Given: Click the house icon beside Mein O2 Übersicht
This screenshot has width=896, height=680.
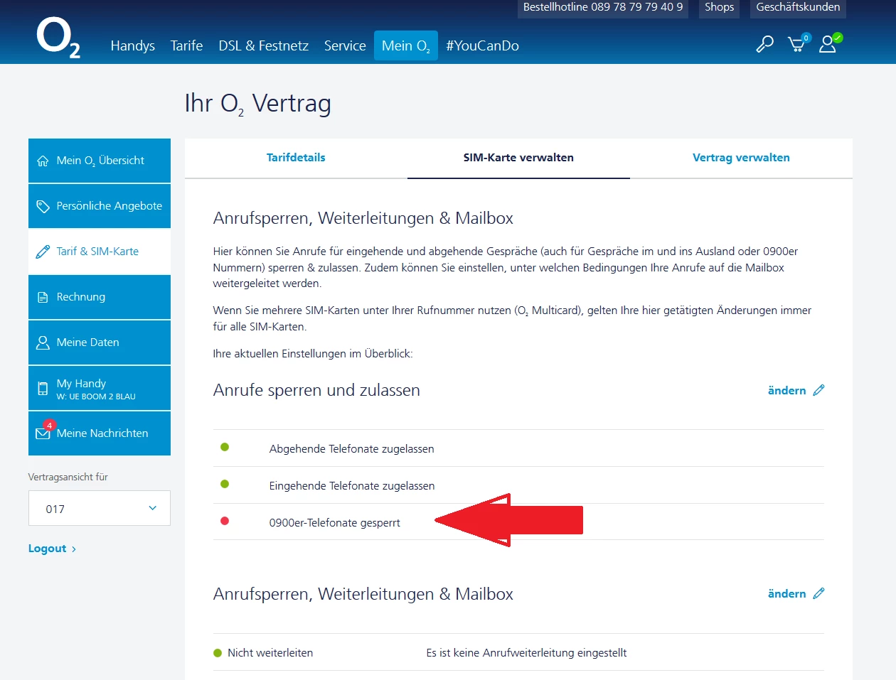Looking at the screenshot, I should 43,161.
